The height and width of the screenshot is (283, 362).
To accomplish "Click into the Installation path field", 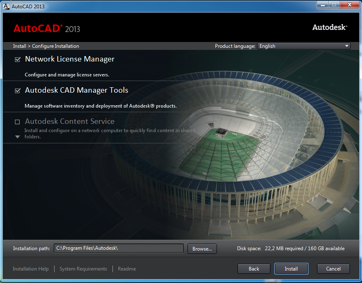I will (119, 248).
